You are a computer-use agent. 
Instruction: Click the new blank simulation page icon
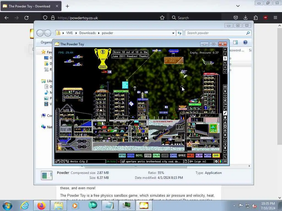click(x=186, y=162)
